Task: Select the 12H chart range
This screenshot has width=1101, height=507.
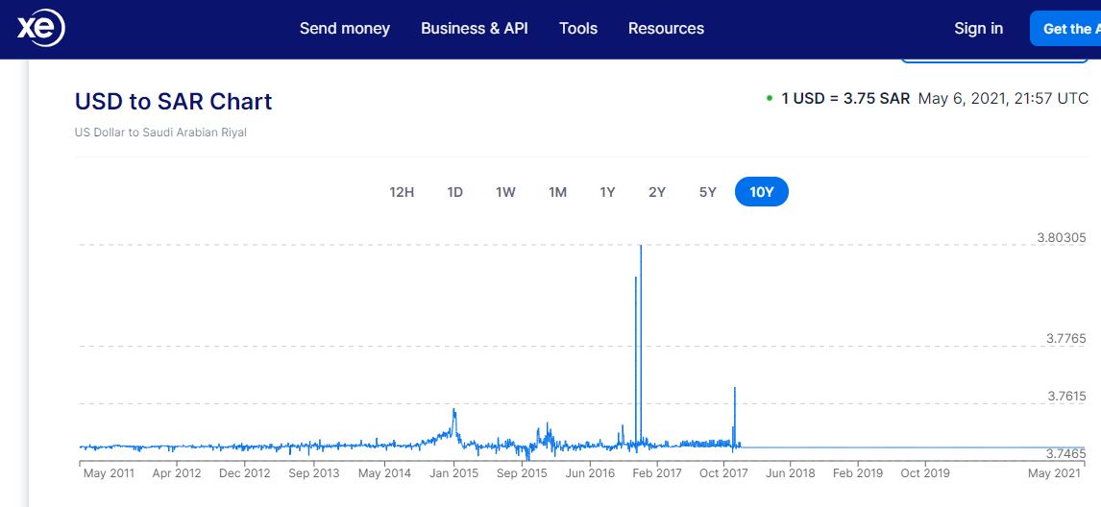Action: [x=402, y=192]
